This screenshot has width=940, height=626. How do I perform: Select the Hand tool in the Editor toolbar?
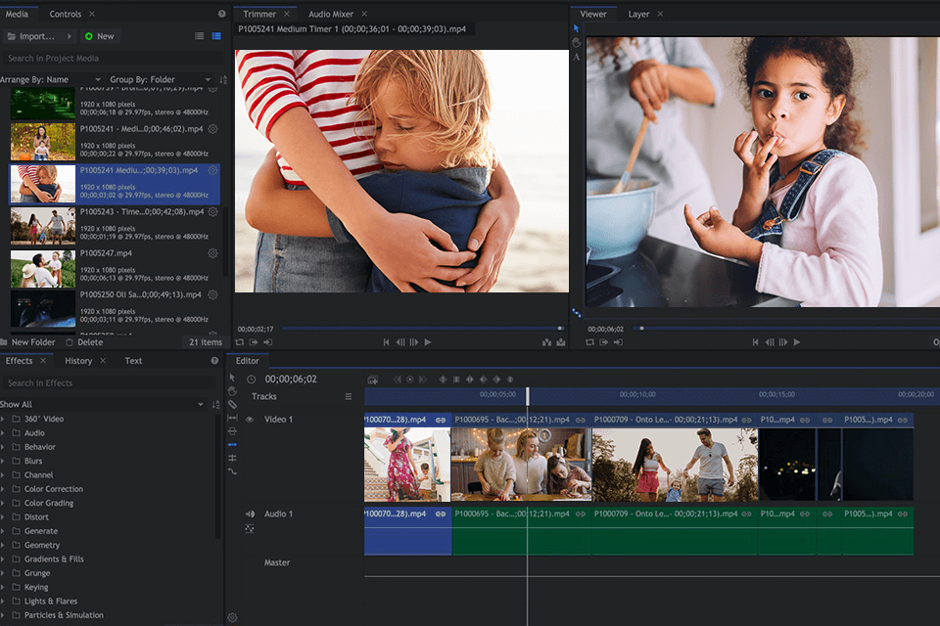click(232, 390)
